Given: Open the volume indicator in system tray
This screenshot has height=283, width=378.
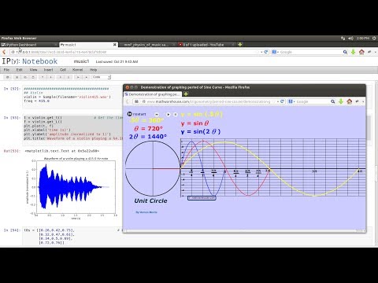Looking at the screenshot, I should 350,39.
